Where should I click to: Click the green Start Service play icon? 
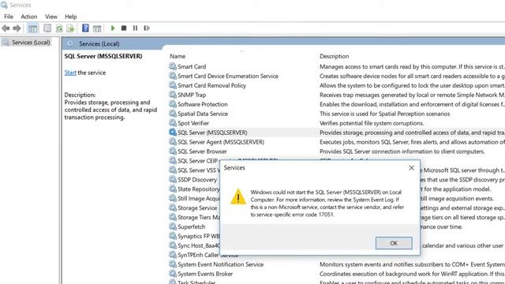point(113,28)
